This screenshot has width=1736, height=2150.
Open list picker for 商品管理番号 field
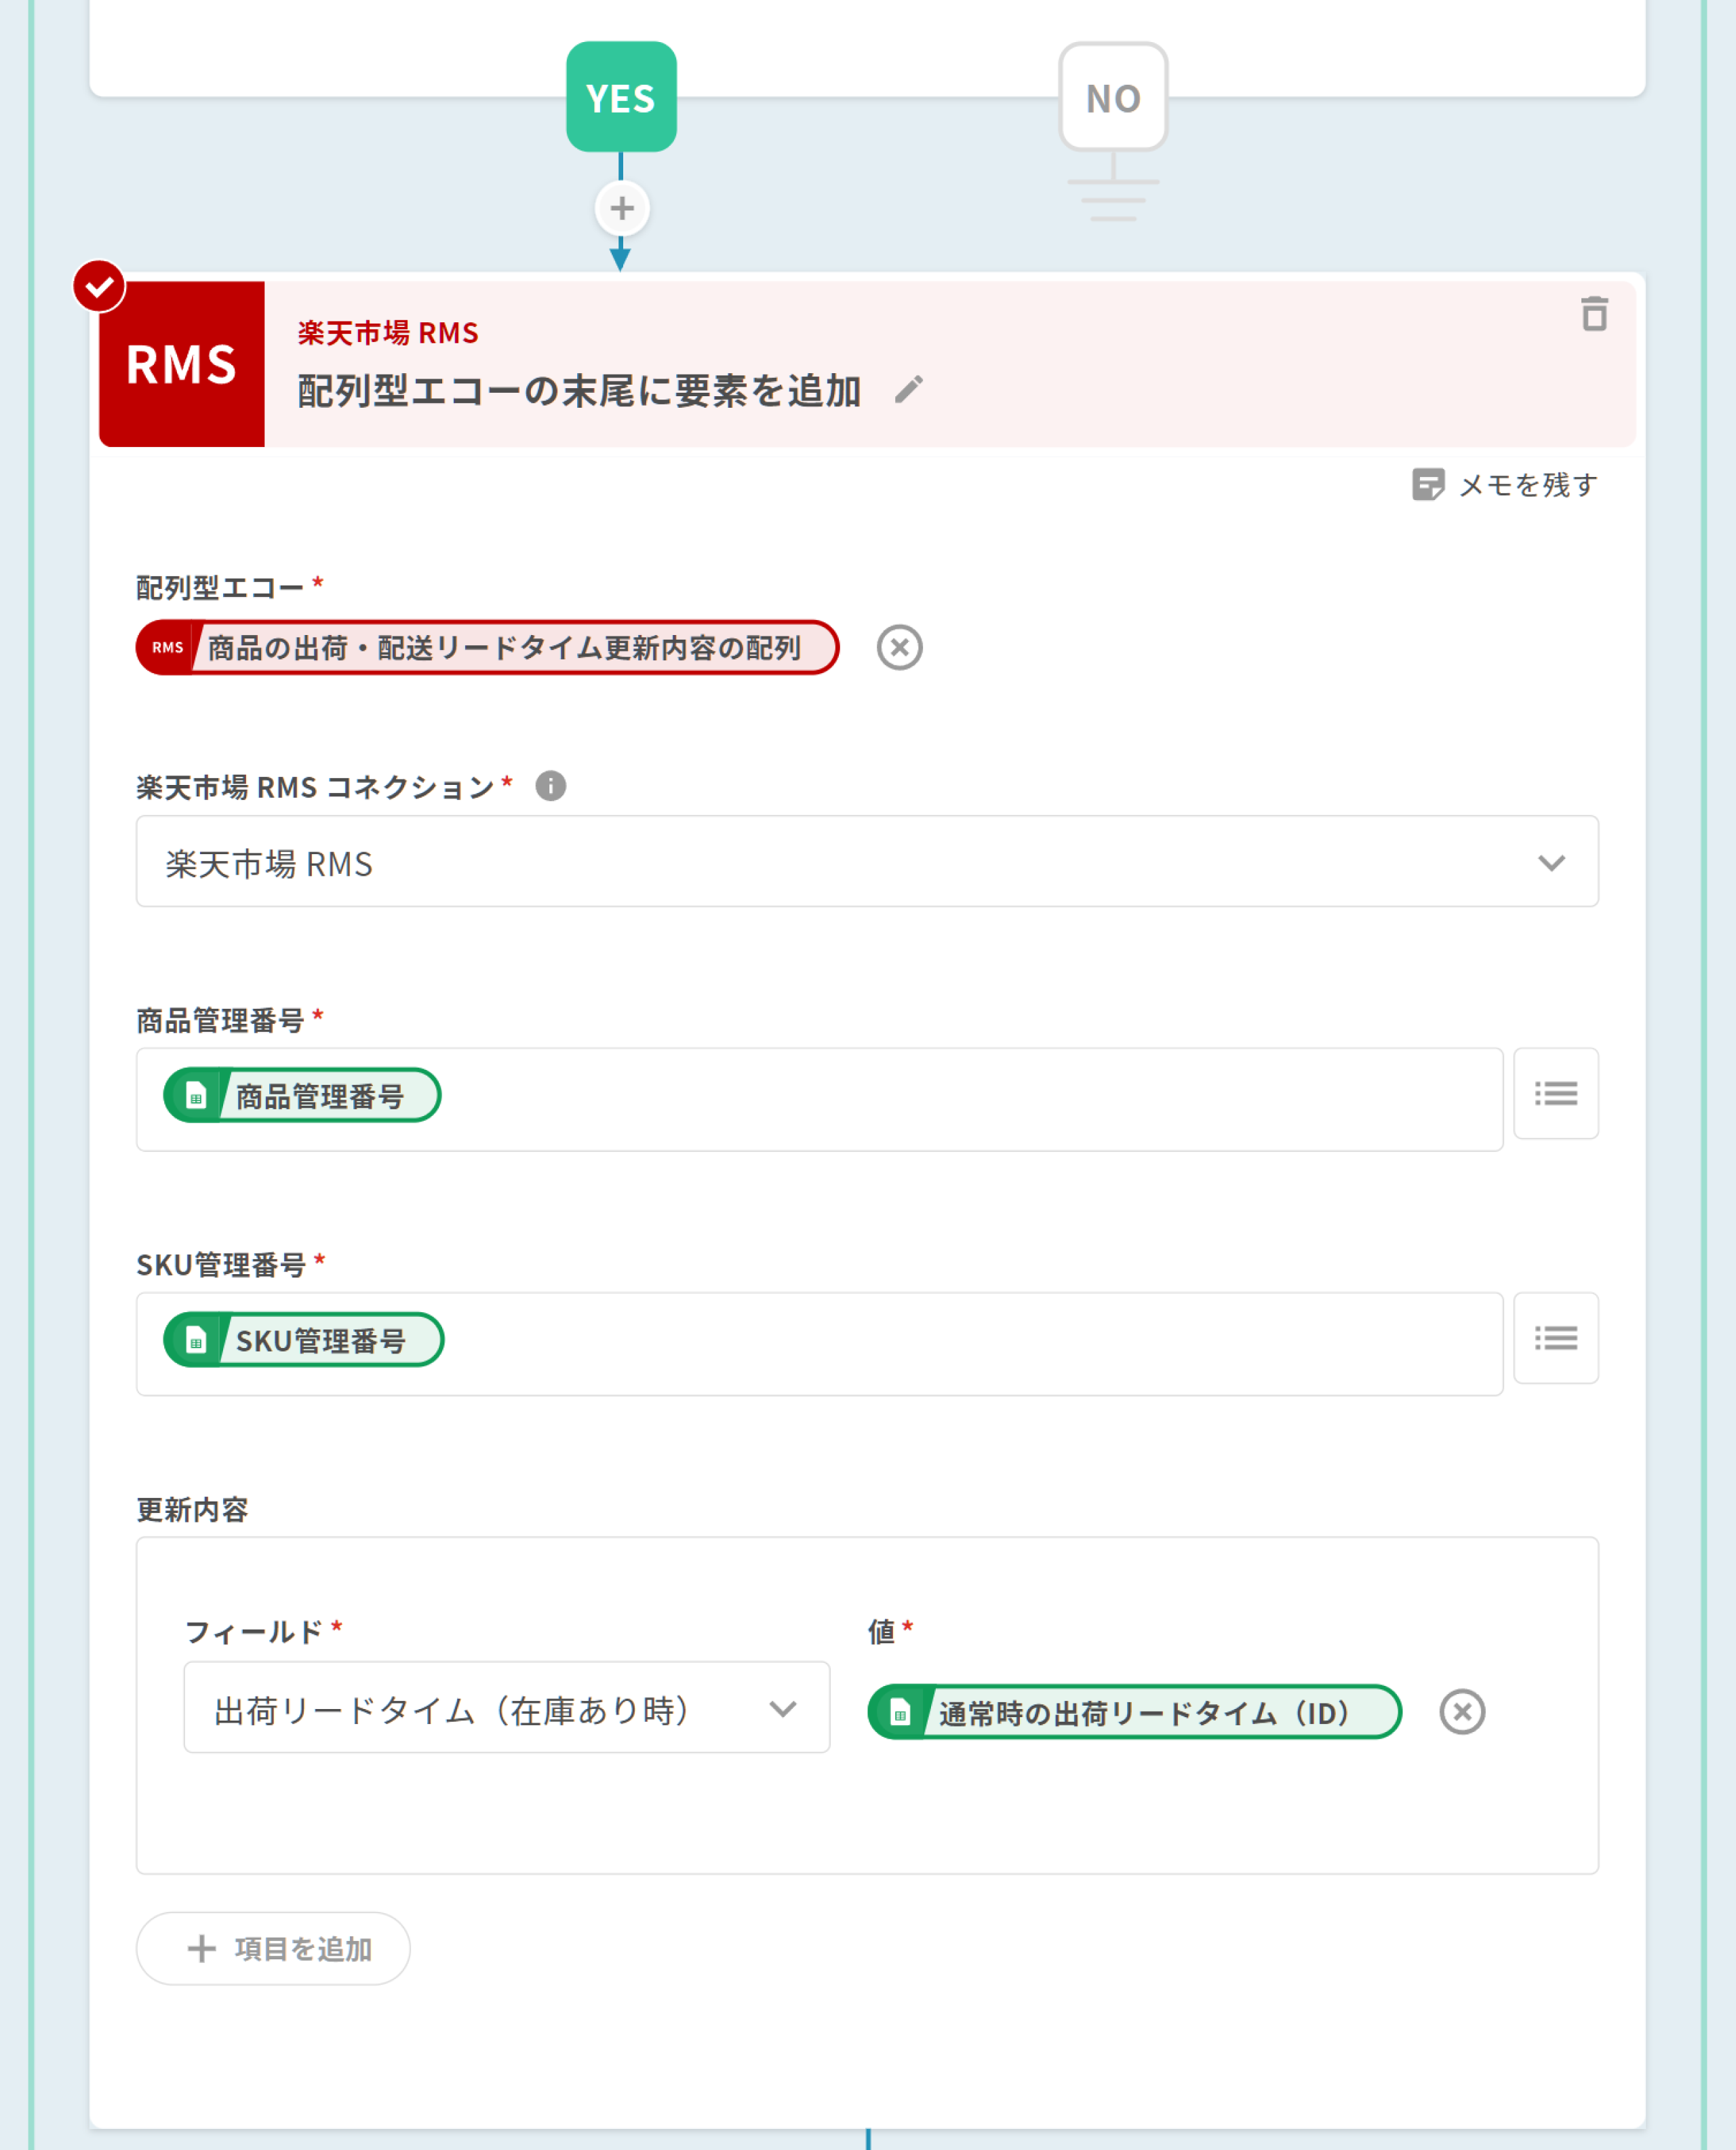[x=1555, y=1092]
